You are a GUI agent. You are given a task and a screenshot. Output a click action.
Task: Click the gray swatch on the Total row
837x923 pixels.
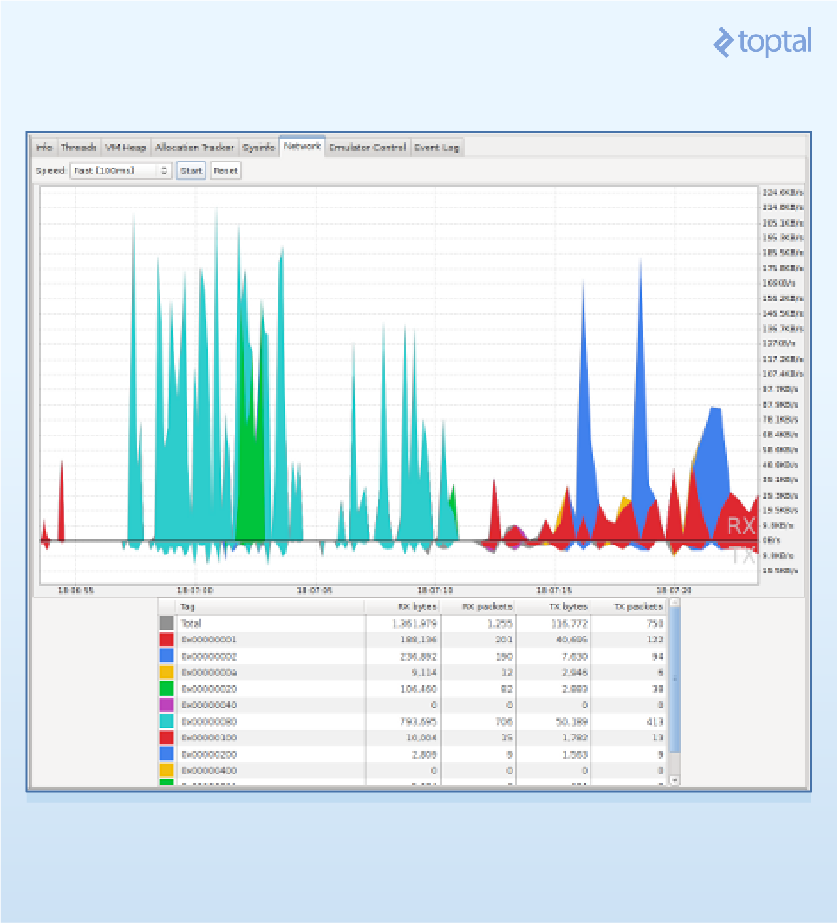pyautogui.click(x=165, y=623)
